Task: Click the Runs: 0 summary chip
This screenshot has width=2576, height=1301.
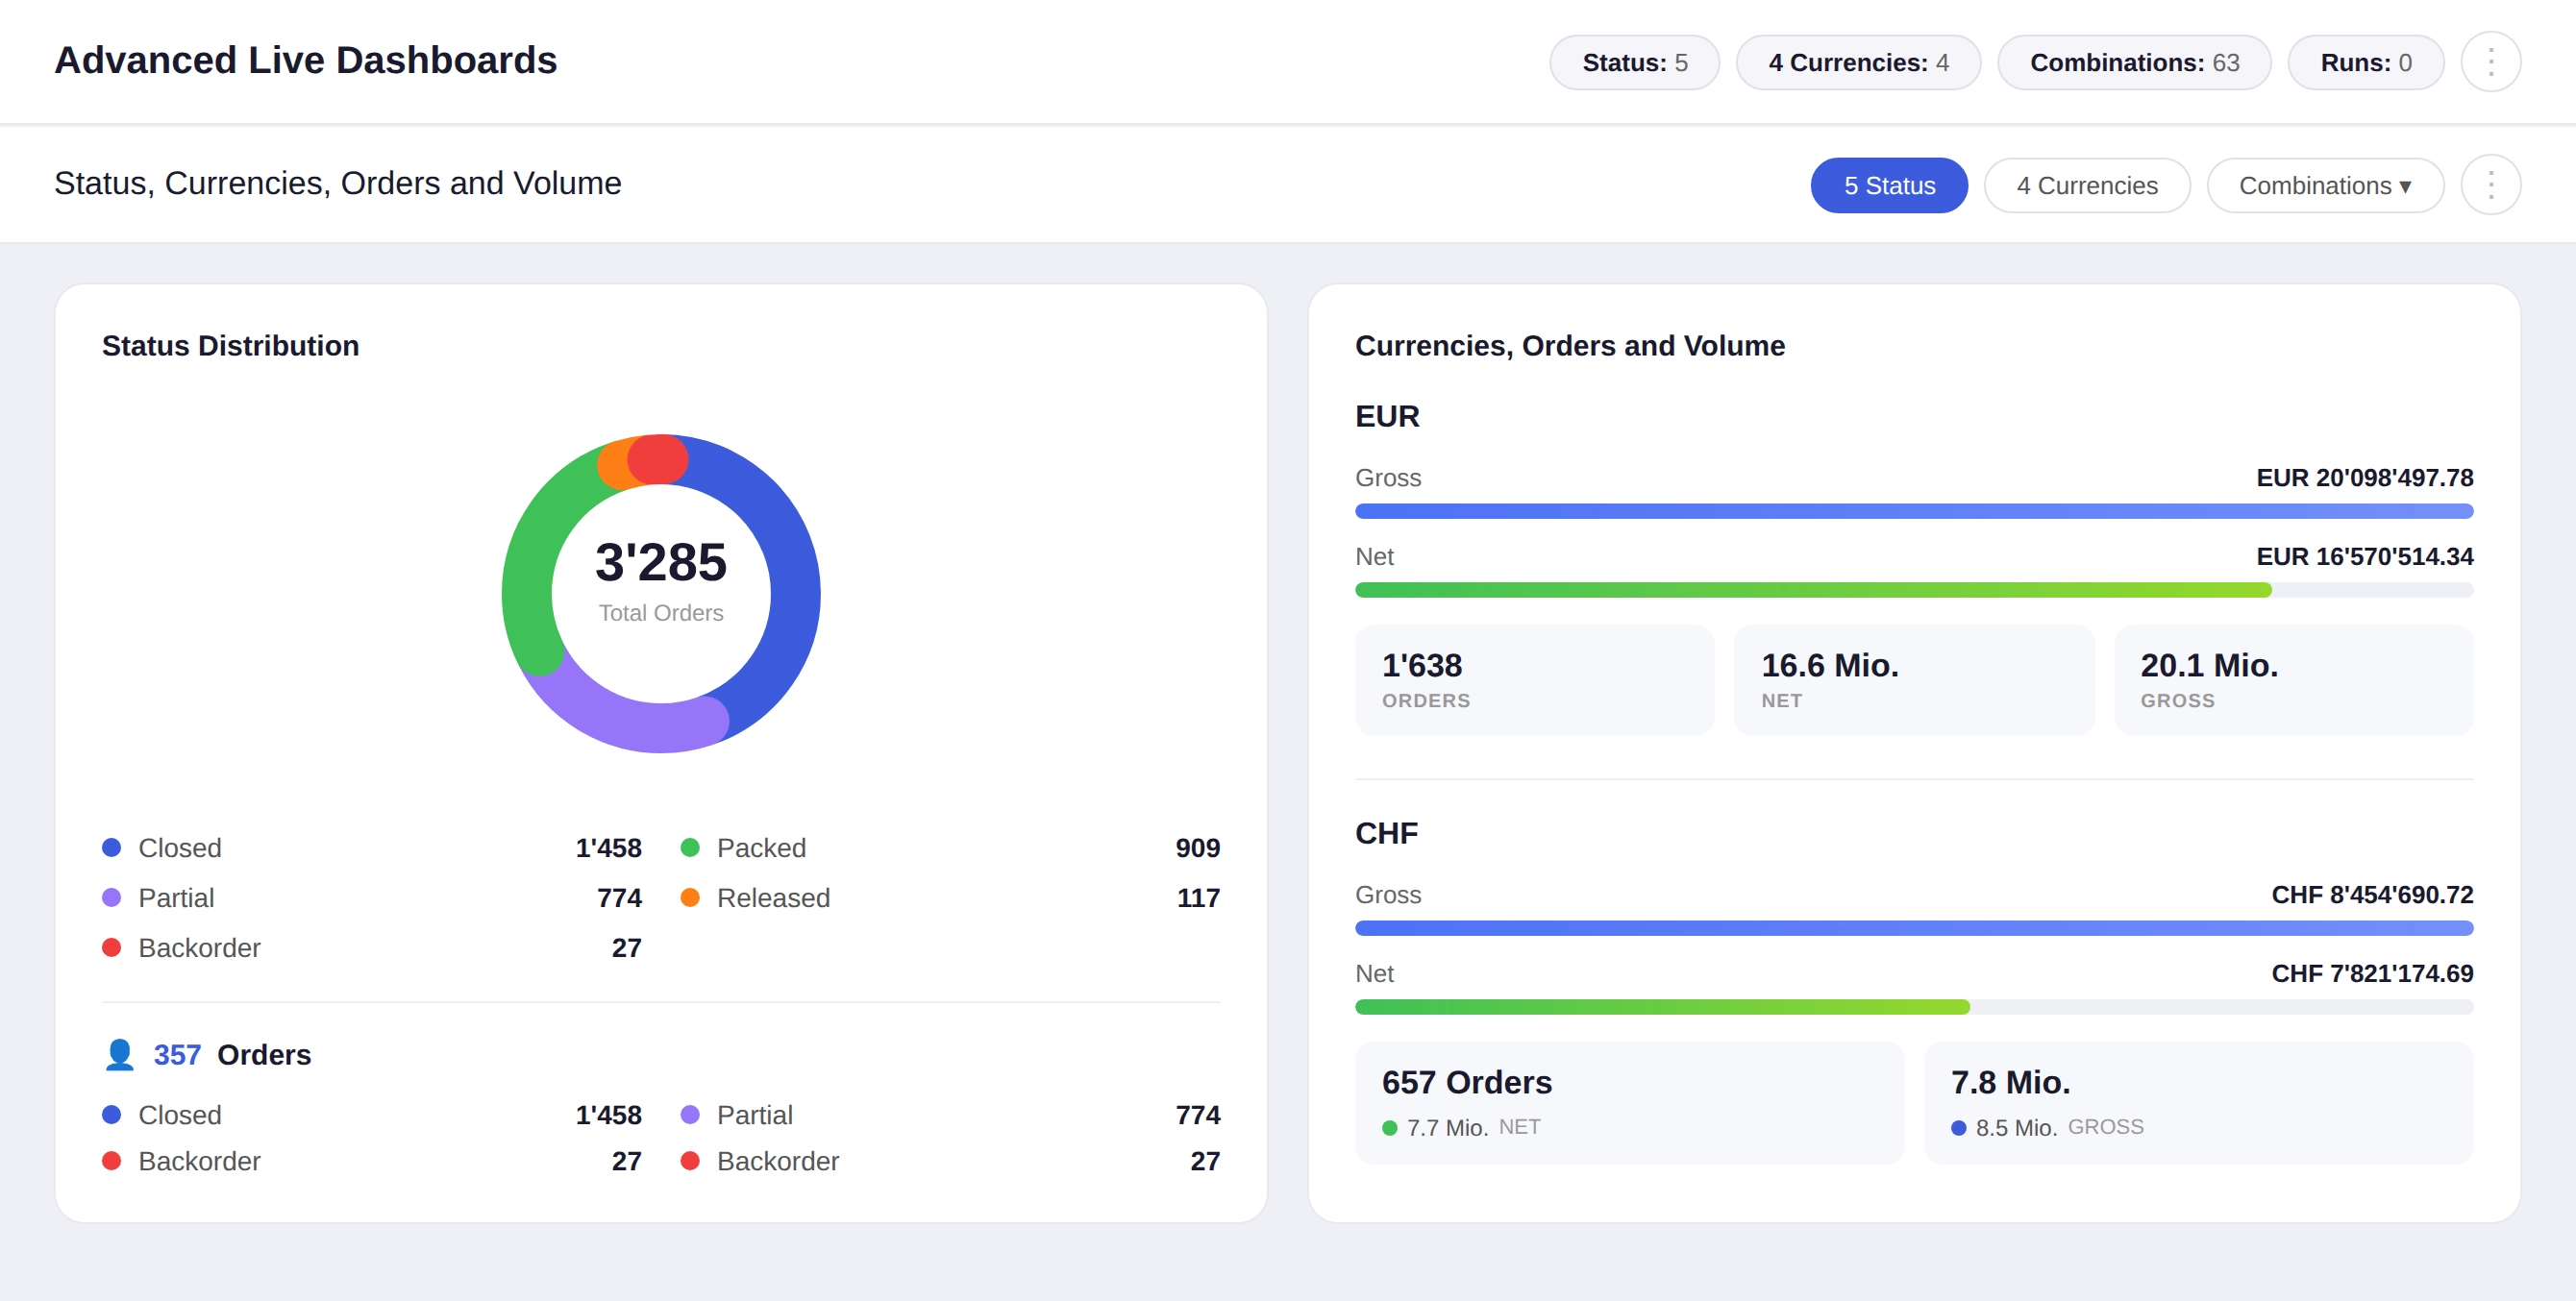Action: point(2365,61)
